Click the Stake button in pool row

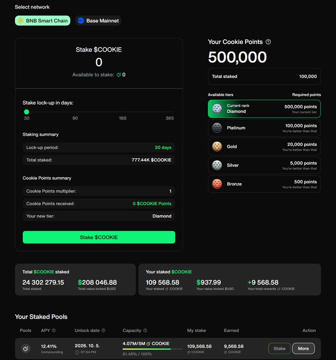click(279, 348)
